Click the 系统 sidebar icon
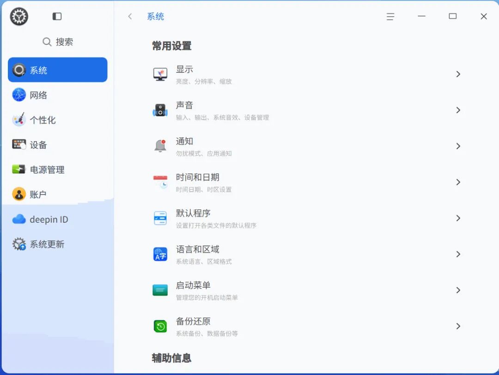Screen dimensions: 499x375 pyautogui.click(x=19, y=70)
